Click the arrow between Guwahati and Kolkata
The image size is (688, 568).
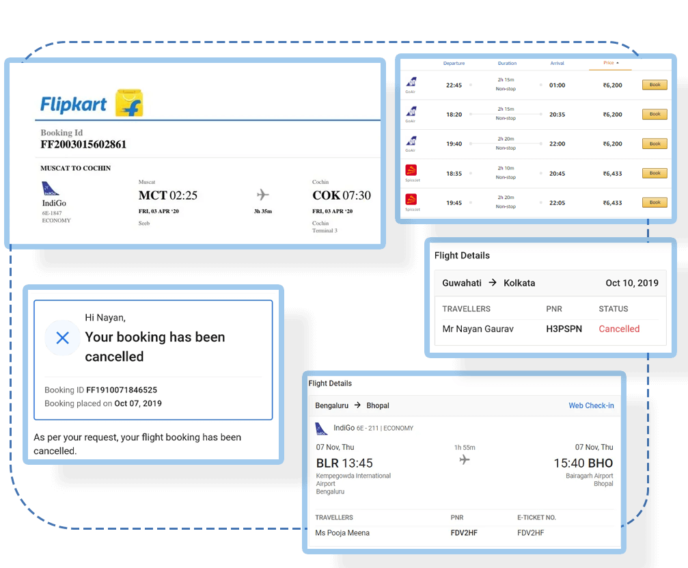pos(493,283)
